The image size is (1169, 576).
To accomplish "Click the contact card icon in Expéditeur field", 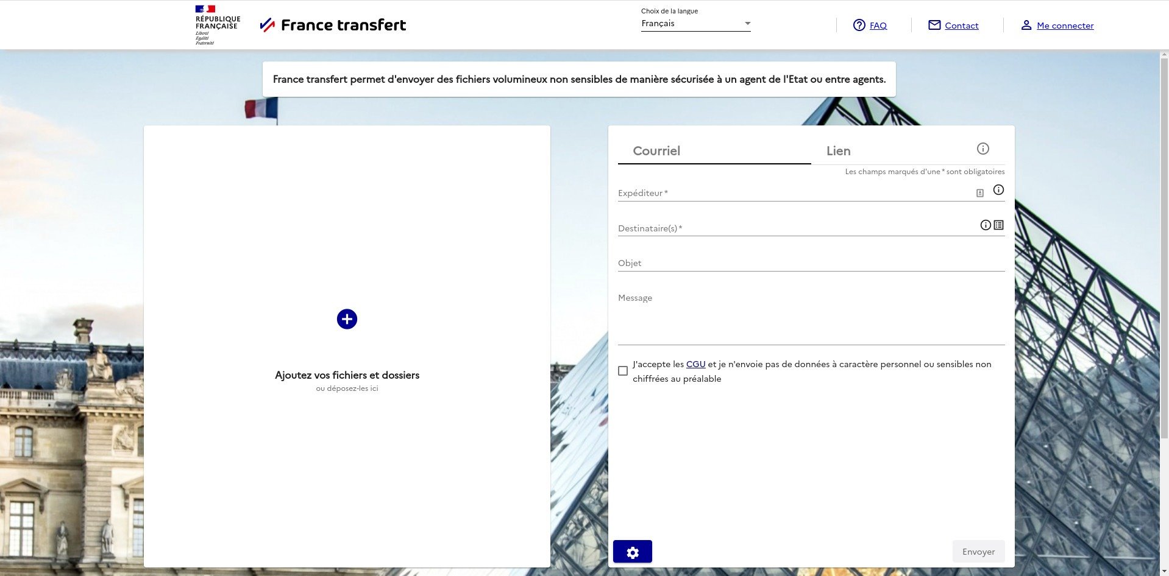I will pyautogui.click(x=980, y=193).
